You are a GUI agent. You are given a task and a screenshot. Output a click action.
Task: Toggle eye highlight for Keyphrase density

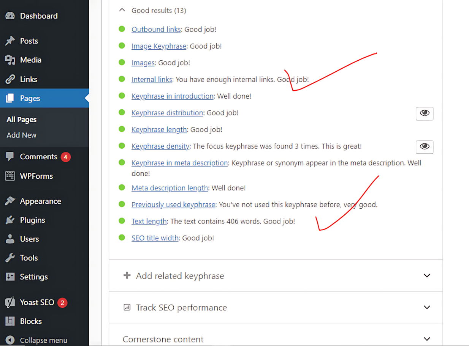(x=425, y=146)
